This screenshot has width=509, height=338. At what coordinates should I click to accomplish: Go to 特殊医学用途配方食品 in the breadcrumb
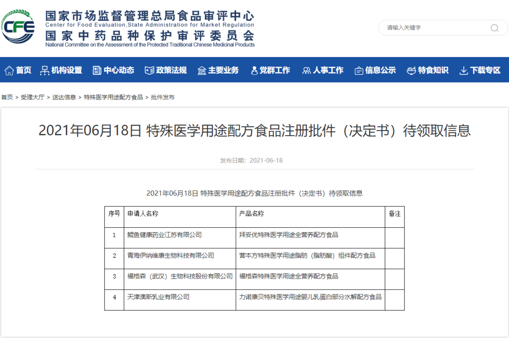click(113, 98)
